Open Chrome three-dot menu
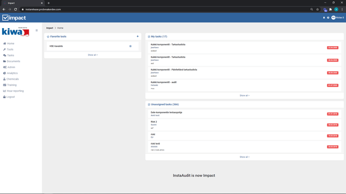The width and height of the screenshot is (346, 194). click(342, 10)
